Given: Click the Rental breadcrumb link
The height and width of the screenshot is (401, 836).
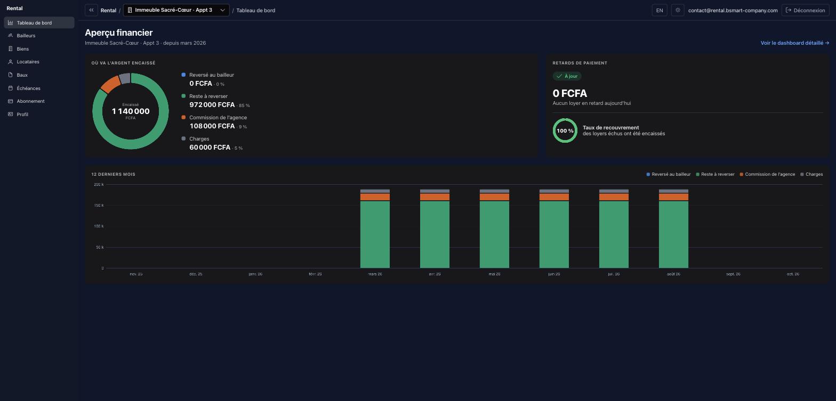Looking at the screenshot, I should 108,10.
